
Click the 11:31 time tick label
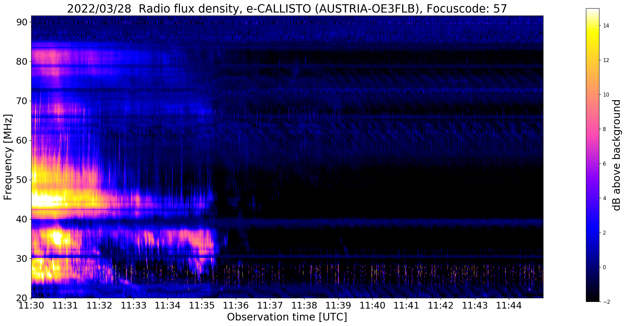65,306
